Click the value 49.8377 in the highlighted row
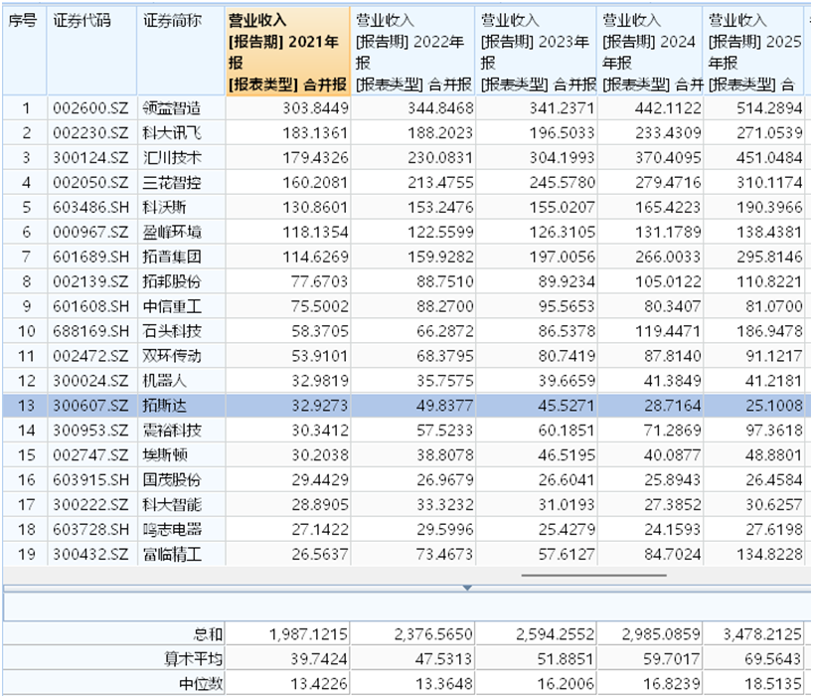The image size is (813, 698). 445,406
